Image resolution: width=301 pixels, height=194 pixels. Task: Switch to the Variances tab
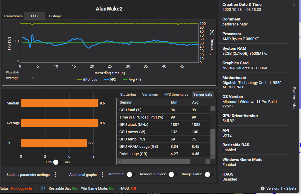pos(150,95)
